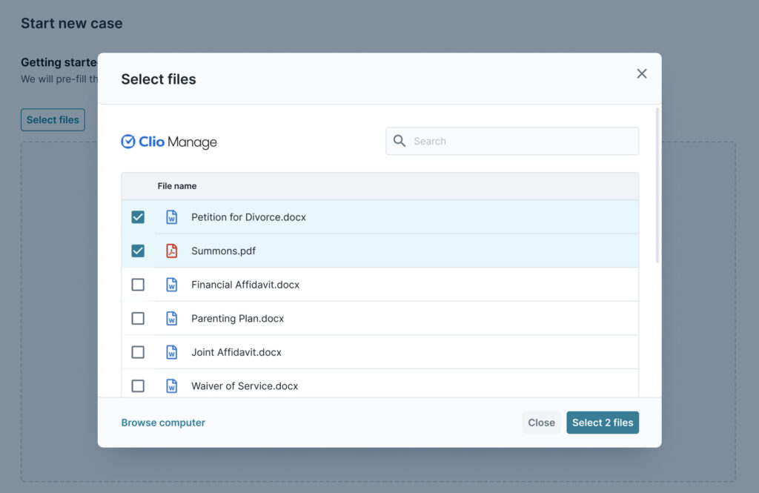Open the Browse computer link
Screen dimensions: 759x493
(x=163, y=423)
